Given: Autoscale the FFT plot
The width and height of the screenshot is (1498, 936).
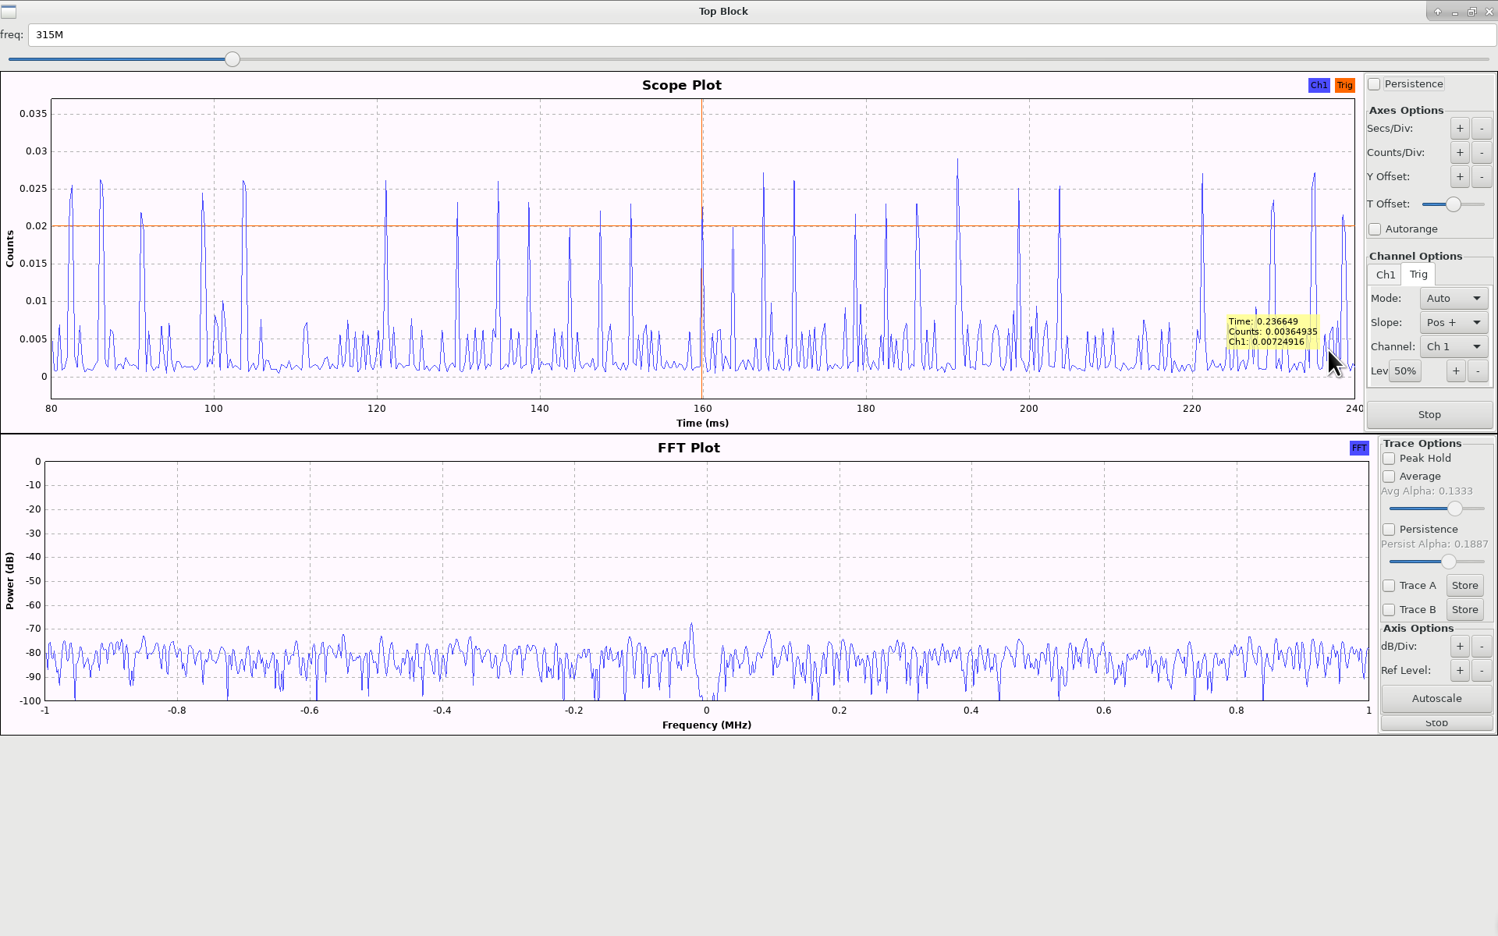Looking at the screenshot, I should [1436, 699].
